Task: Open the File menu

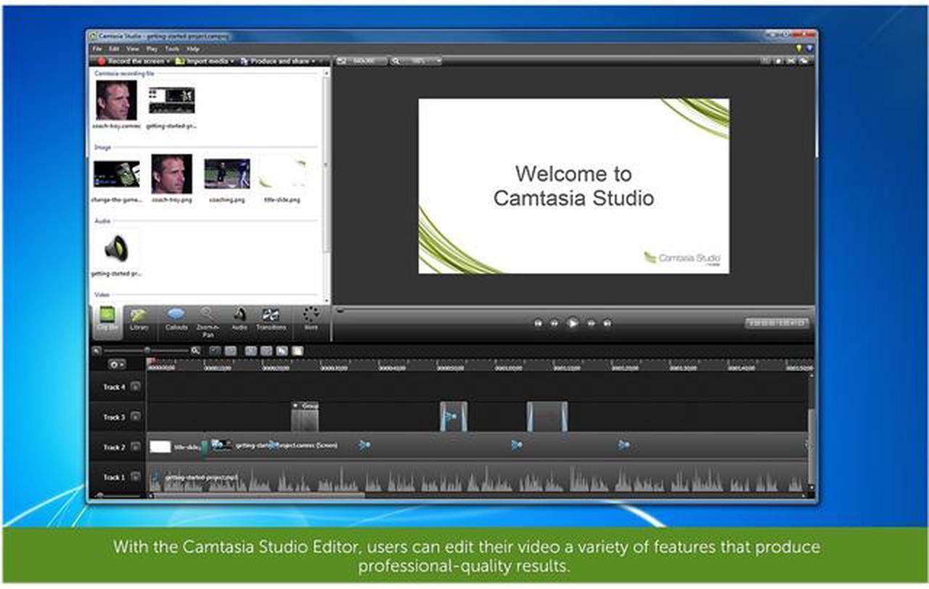Action: click(x=97, y=49)
